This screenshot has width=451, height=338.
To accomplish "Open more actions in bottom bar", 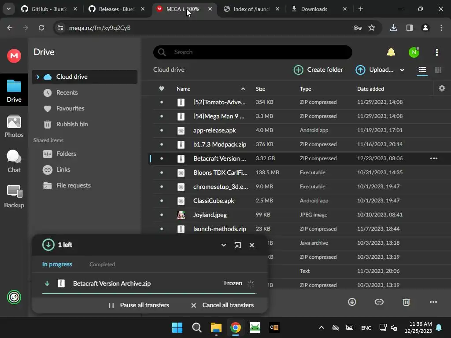I will (x=433, y=302).
